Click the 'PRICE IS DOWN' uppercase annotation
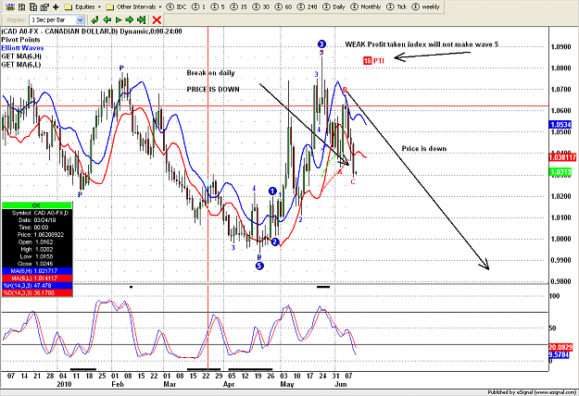The height and width of the screenshot is (396, 579). (213, 89)
